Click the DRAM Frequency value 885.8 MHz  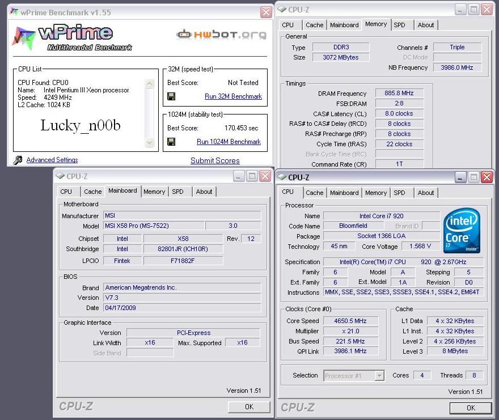coord(399,93)
